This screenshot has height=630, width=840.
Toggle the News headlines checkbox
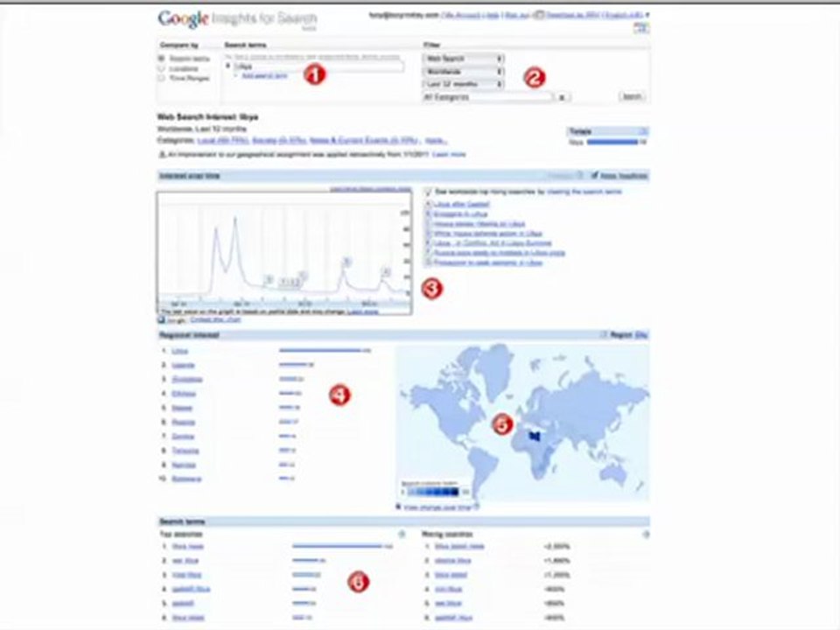click(594, 176)
